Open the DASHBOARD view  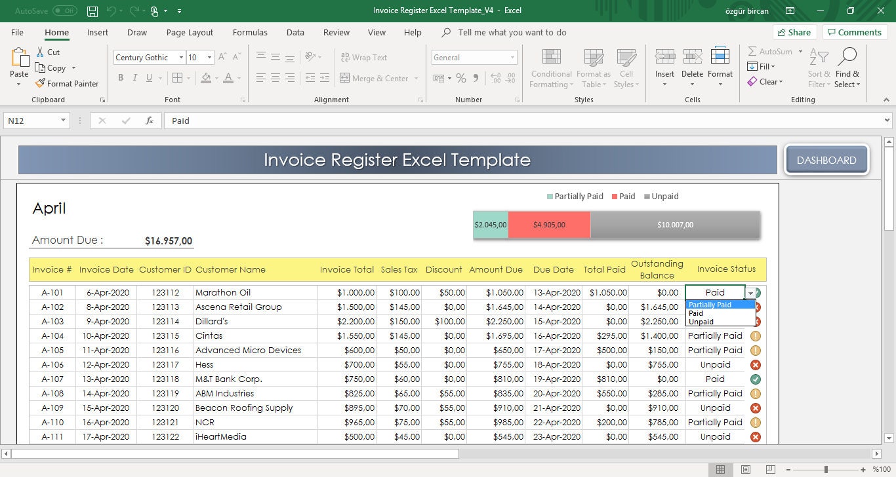pyautogui.click(x=826, y=159)
